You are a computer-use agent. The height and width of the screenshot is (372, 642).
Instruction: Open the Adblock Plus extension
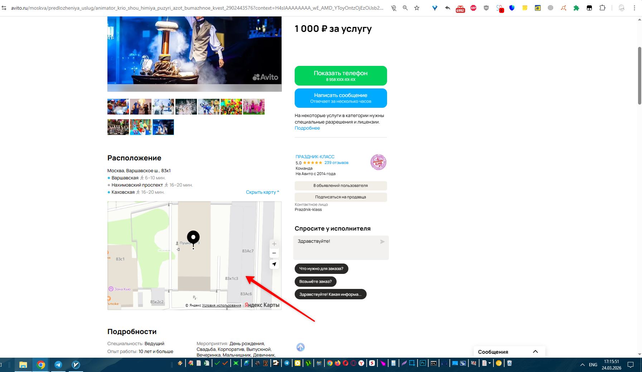coord(473,8)
